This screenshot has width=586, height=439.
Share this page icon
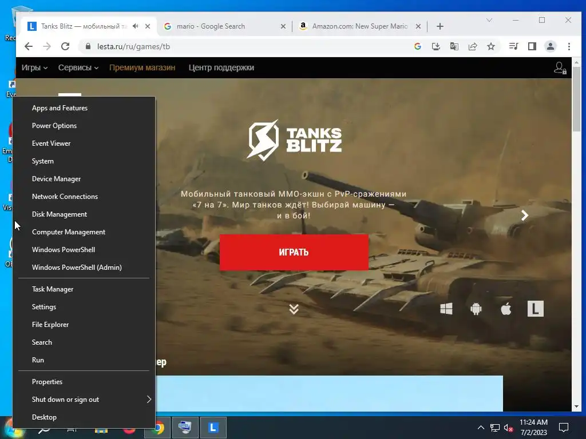click(x=472, y=46)
